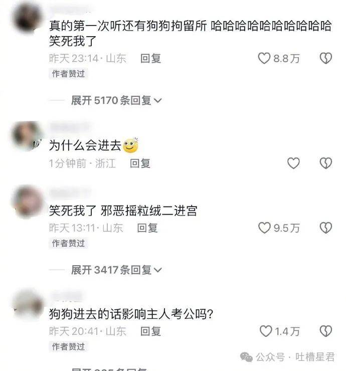Dislike the 狗狗拘留所 comment with broken heart
Image resolution: width=346 pixels, height=371 pixels.
326,59
